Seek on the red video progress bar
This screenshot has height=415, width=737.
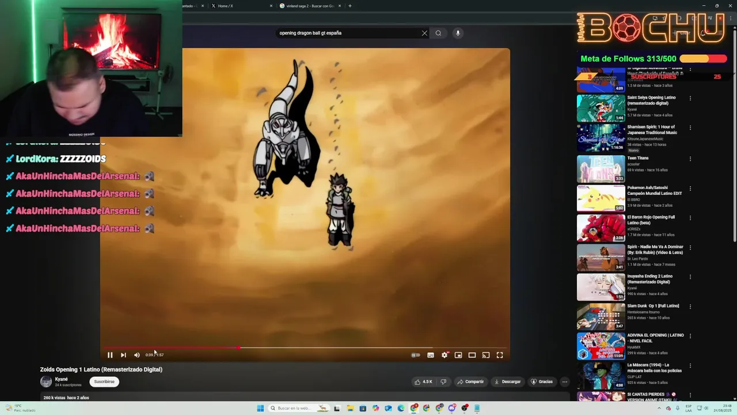(305, 348)
